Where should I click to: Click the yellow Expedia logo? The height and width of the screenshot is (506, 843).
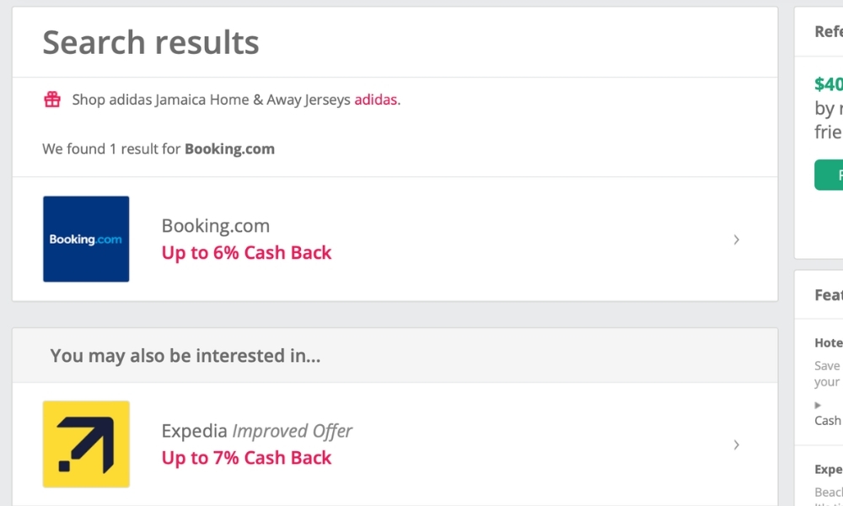tap(85, 444)
